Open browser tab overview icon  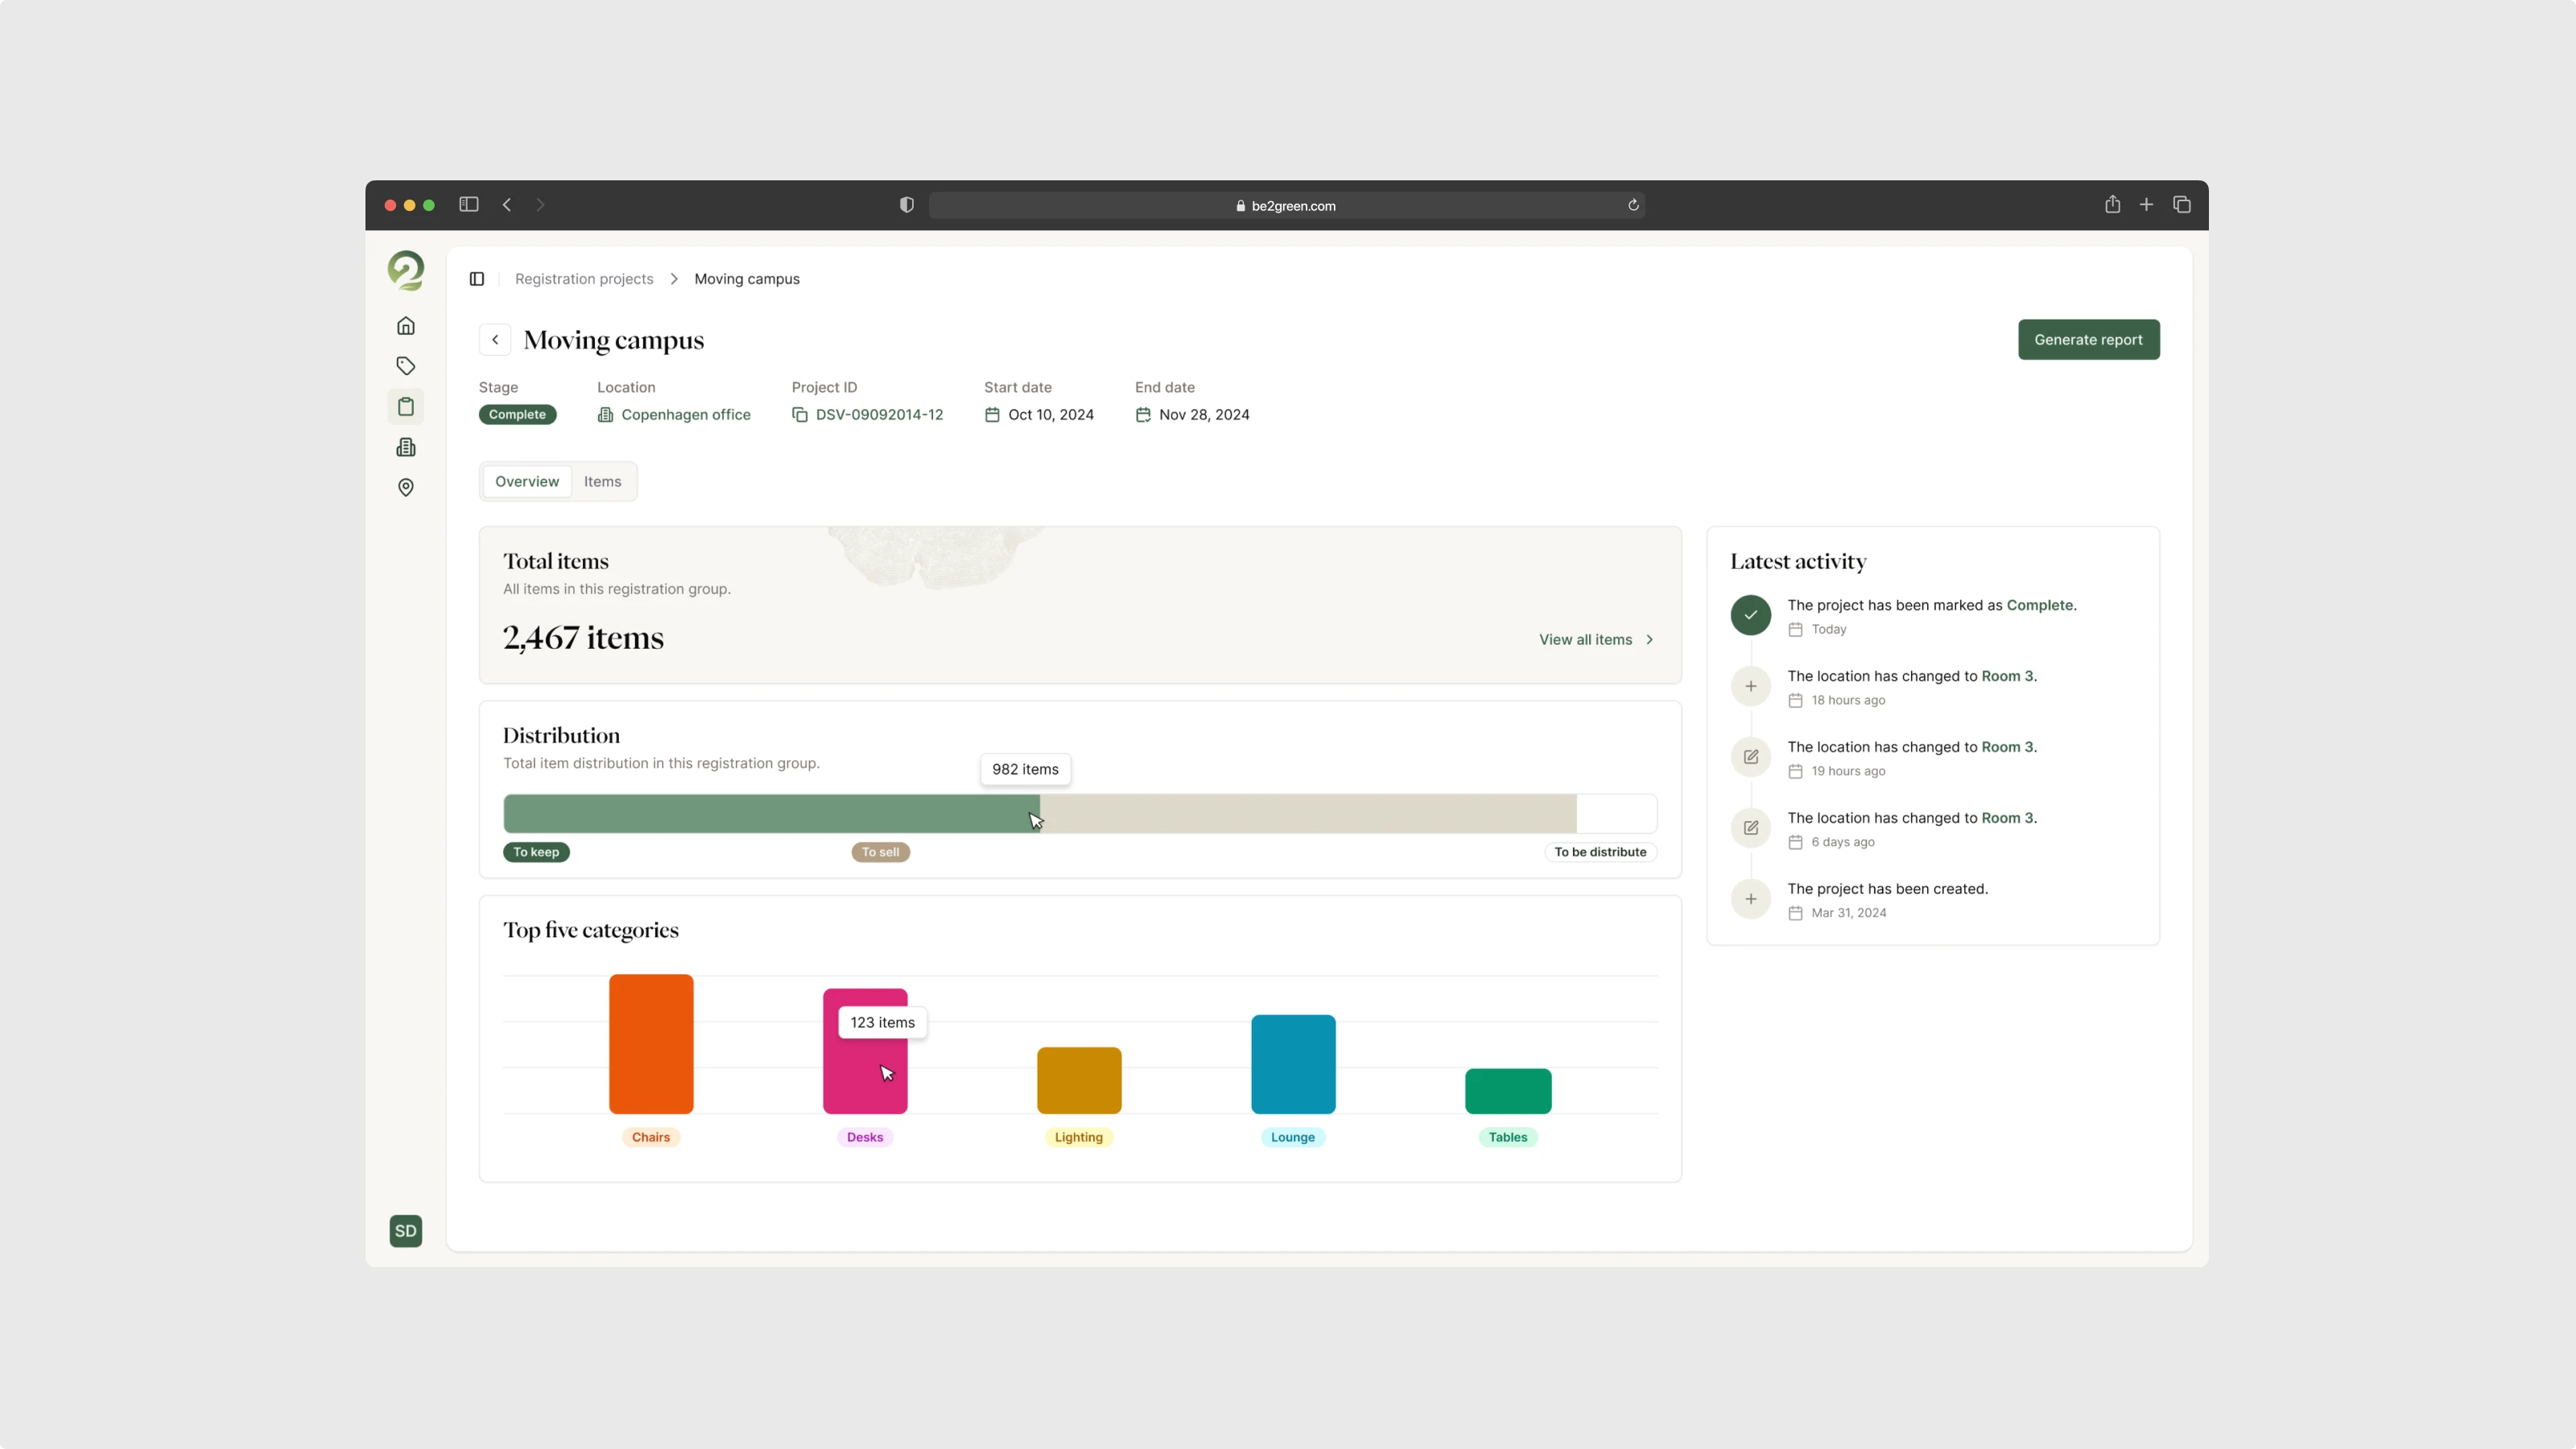coord(2182,205)
